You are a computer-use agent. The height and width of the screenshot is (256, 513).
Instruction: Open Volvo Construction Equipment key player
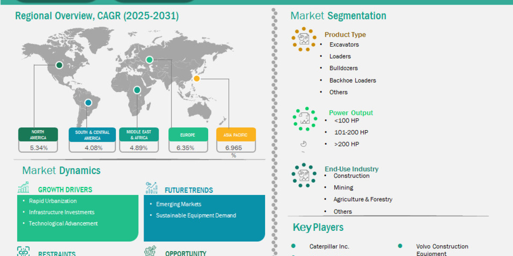coord(442,247)
